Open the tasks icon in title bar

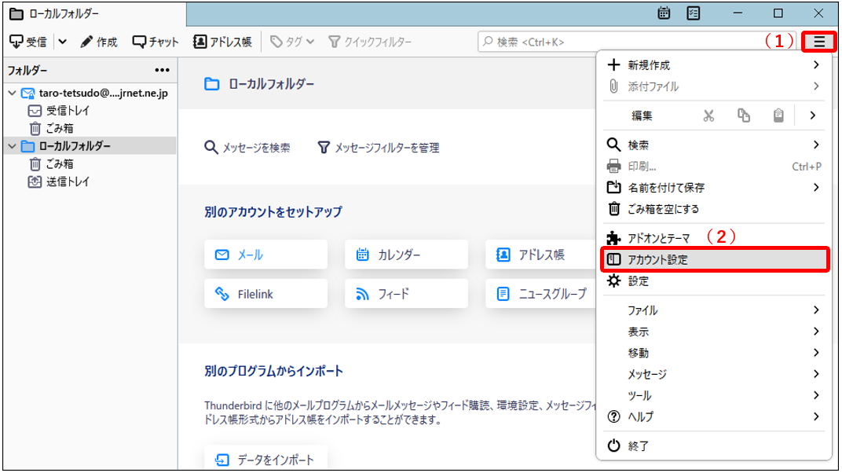point(693,13)
